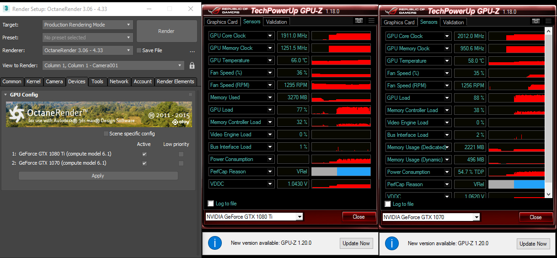Image resolution: width=557 pixels, height=258 pixels.
Task: Click the PerfCap Reason bar in the 1080 Ti window
Action: point(341,172)
